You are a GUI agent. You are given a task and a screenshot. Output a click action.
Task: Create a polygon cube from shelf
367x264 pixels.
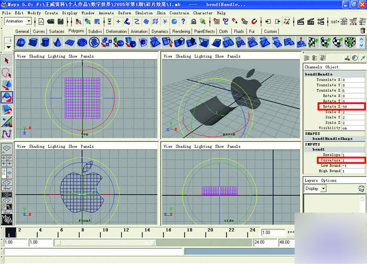coord(33,42)
